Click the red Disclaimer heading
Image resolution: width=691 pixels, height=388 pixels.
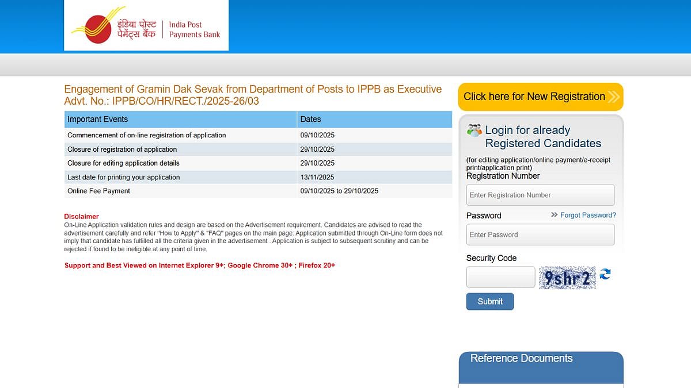point(81,217)
